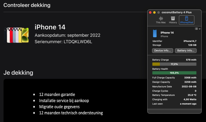Click the Storage value 128 GB
This screenshot has width=206, height=122.
[192, 45]
